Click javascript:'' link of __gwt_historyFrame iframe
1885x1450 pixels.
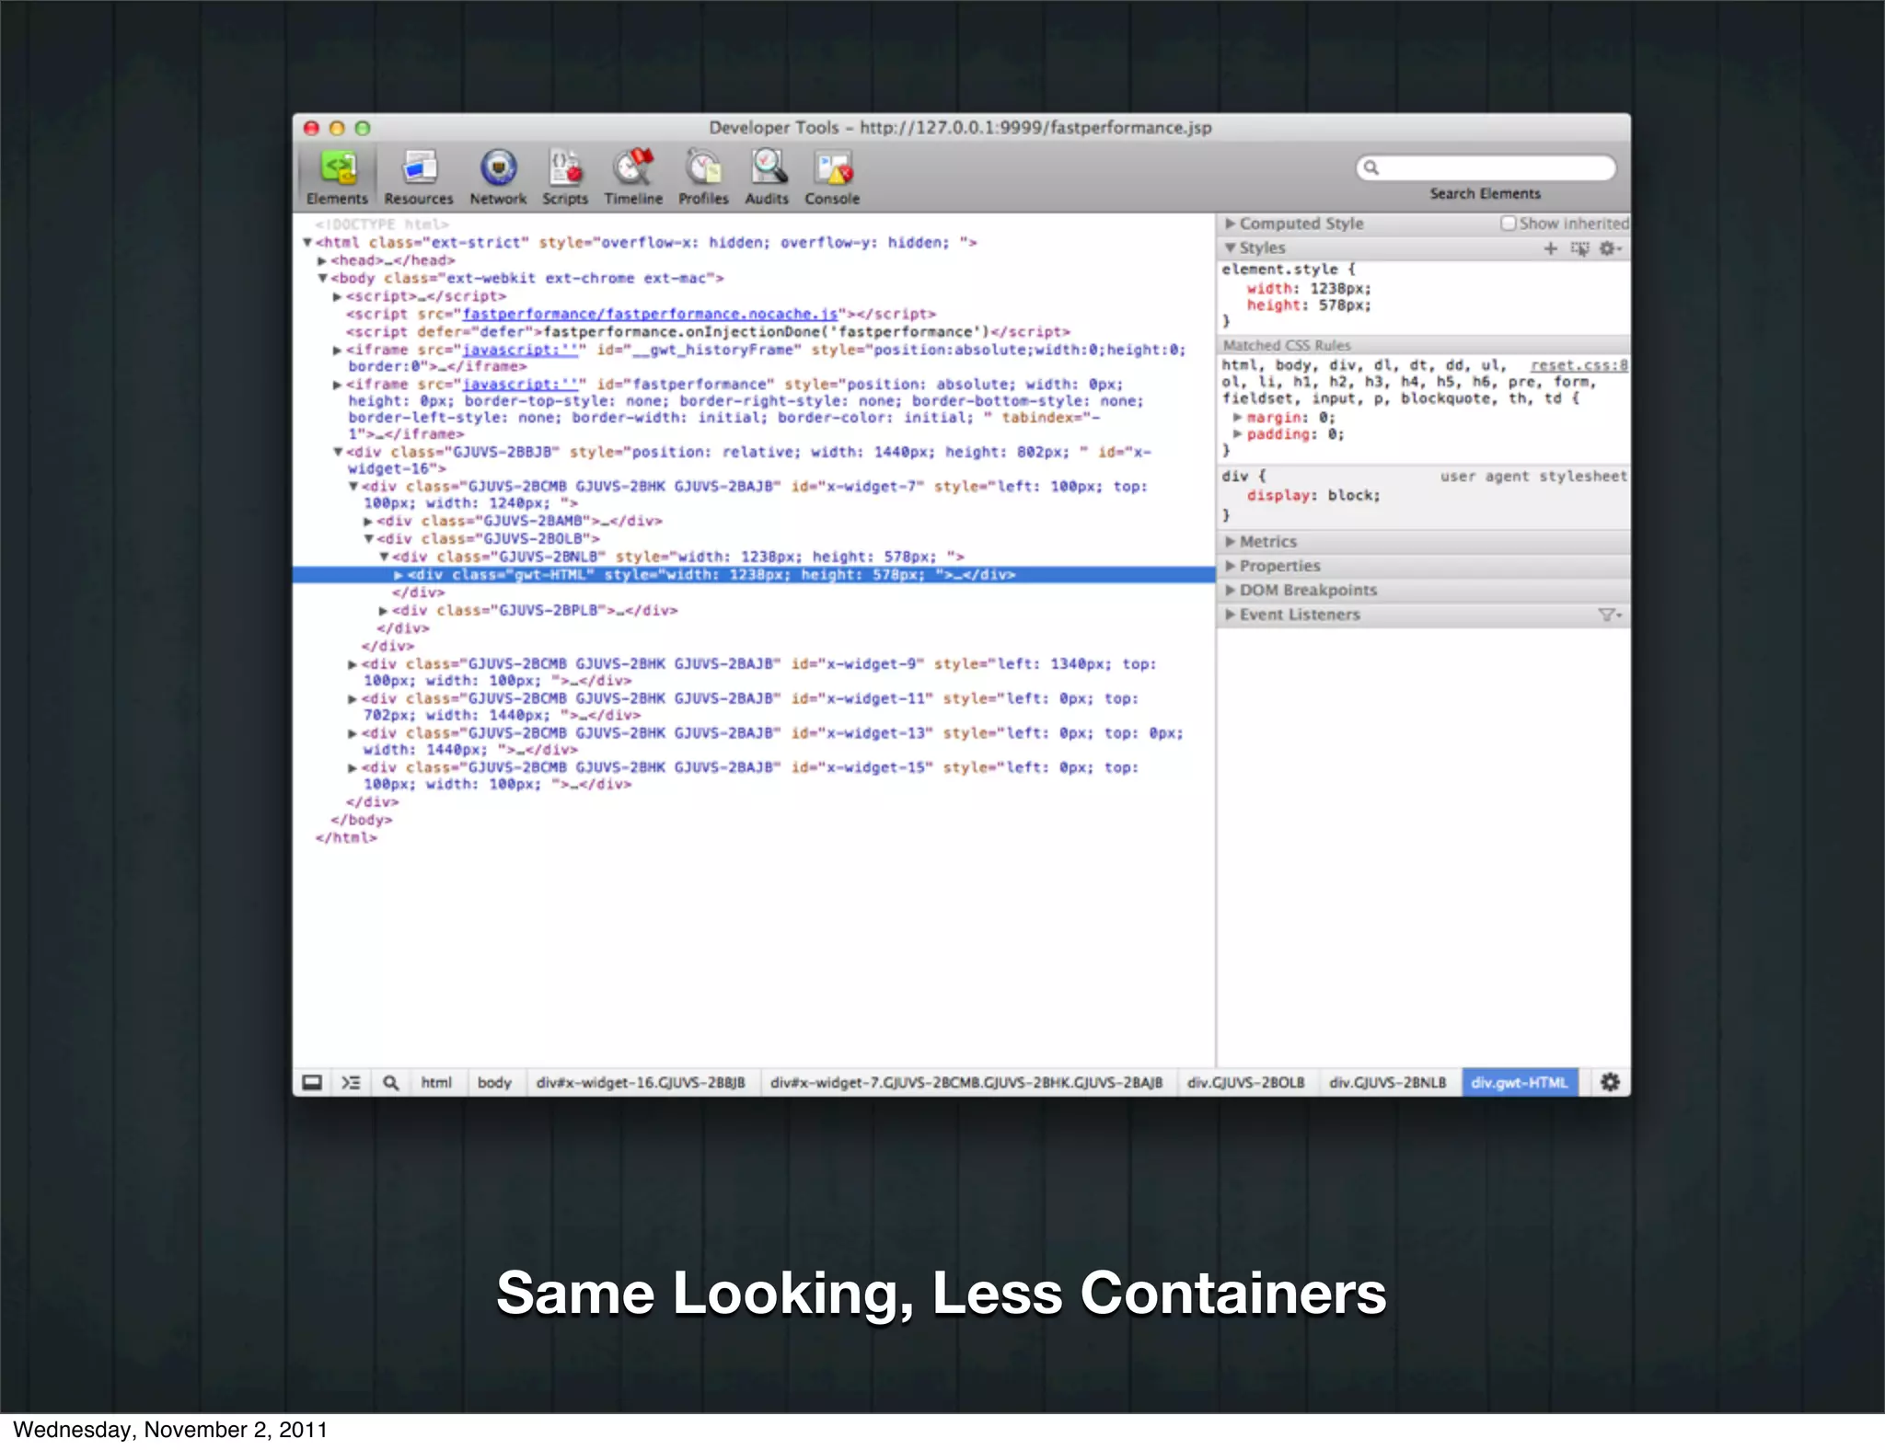pos(520,350)
